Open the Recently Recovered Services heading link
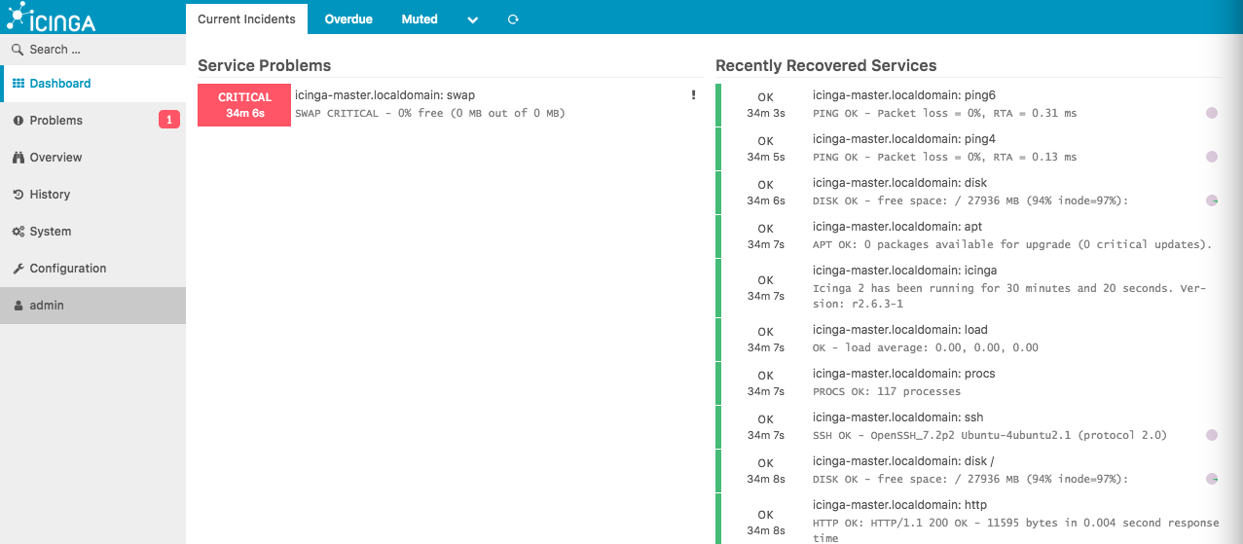Screen dimensions: 1243x544 click(x=825, y=65)
